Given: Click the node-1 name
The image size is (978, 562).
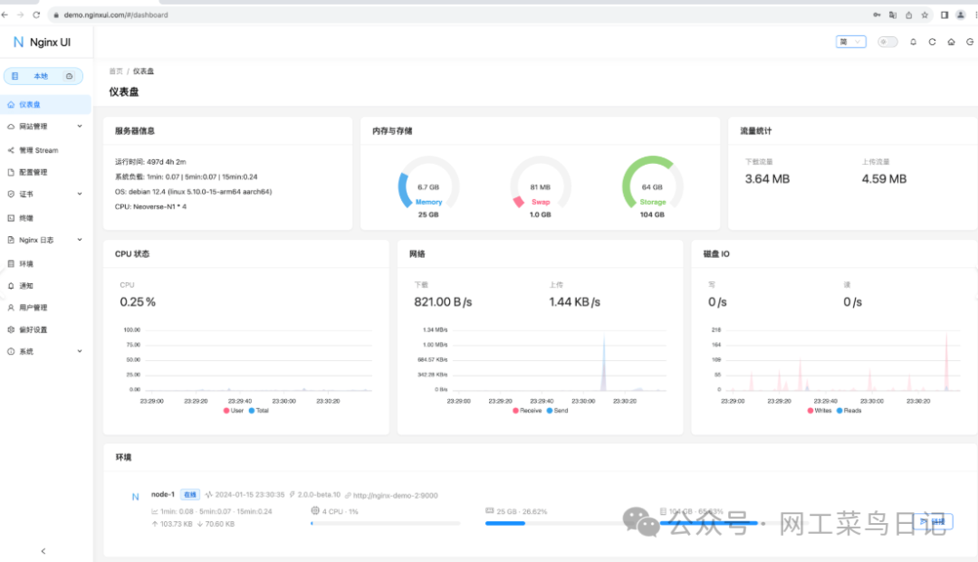Looking at the screenshot, I should 163,494.
